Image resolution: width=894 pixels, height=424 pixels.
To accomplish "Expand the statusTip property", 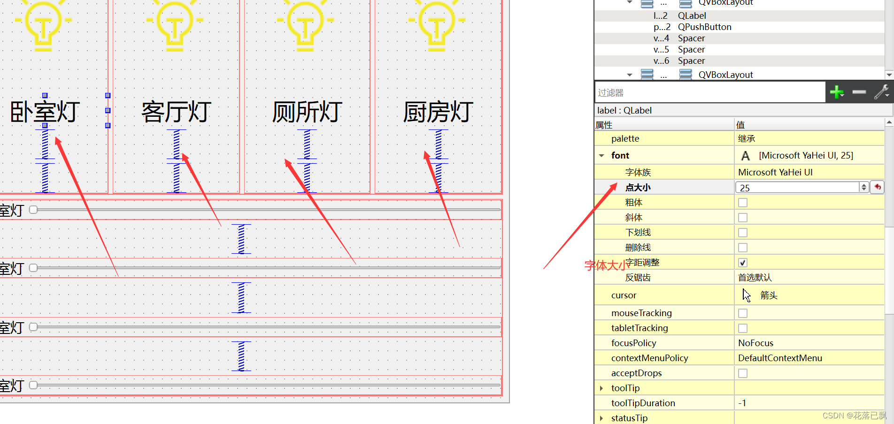I will click(601, 418).
